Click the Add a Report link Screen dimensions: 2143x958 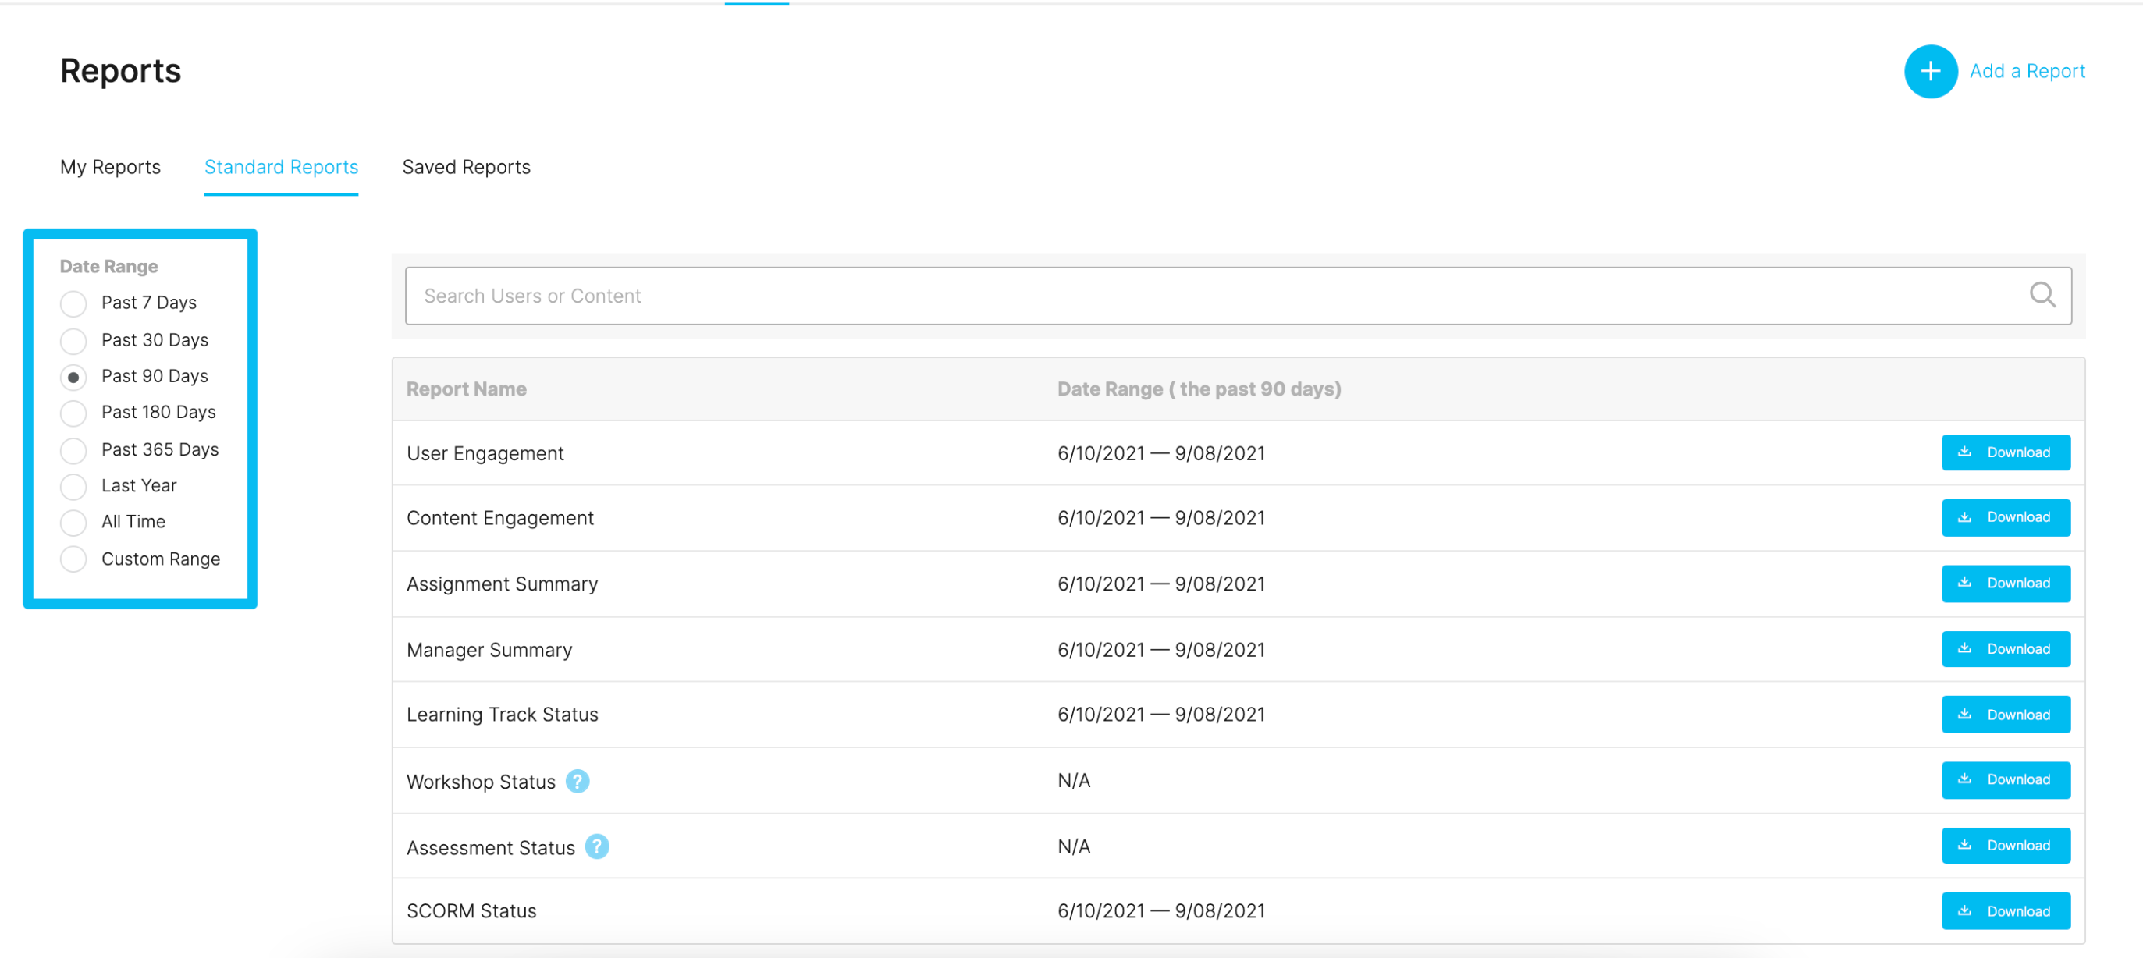2027,72
